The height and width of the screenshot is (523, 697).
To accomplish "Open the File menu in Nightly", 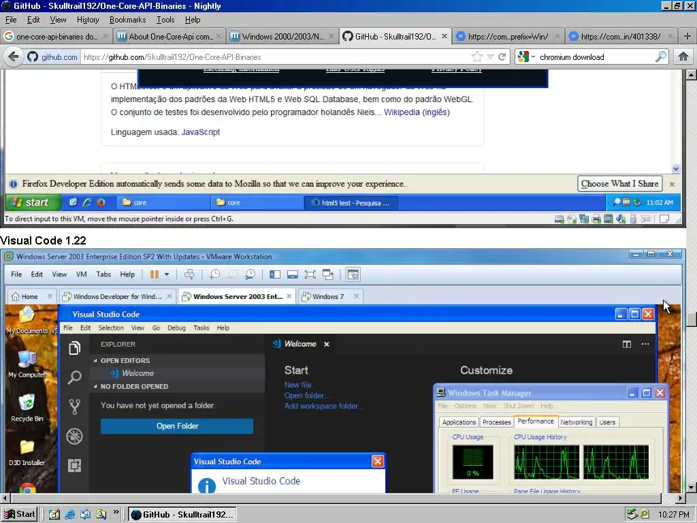I will 11,20.
